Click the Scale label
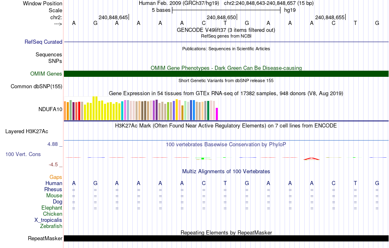 click(56, 10)
